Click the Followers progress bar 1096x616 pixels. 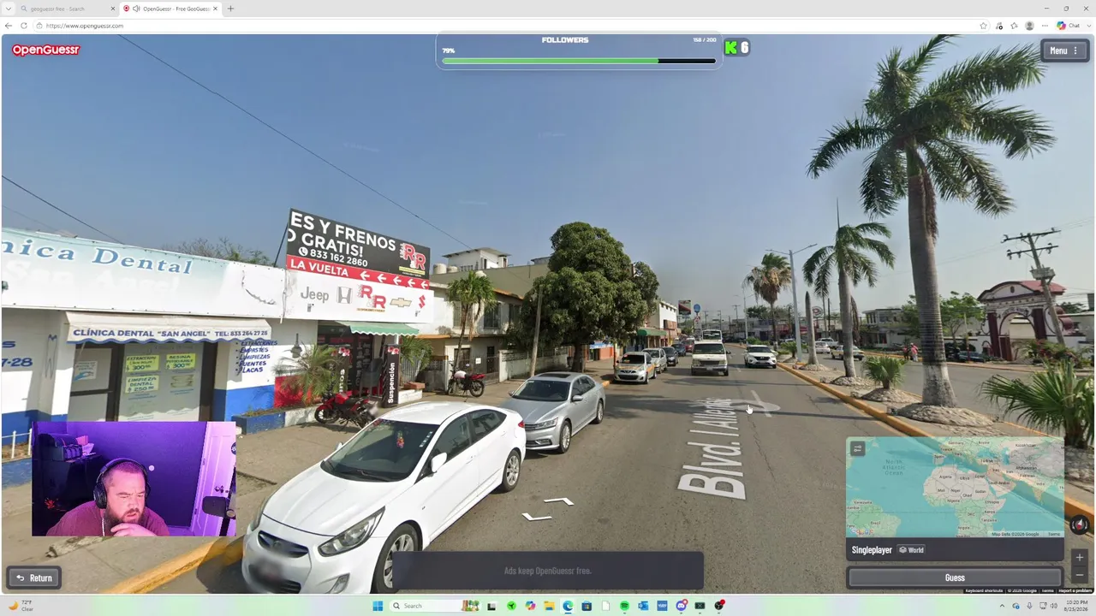point(579,61)
